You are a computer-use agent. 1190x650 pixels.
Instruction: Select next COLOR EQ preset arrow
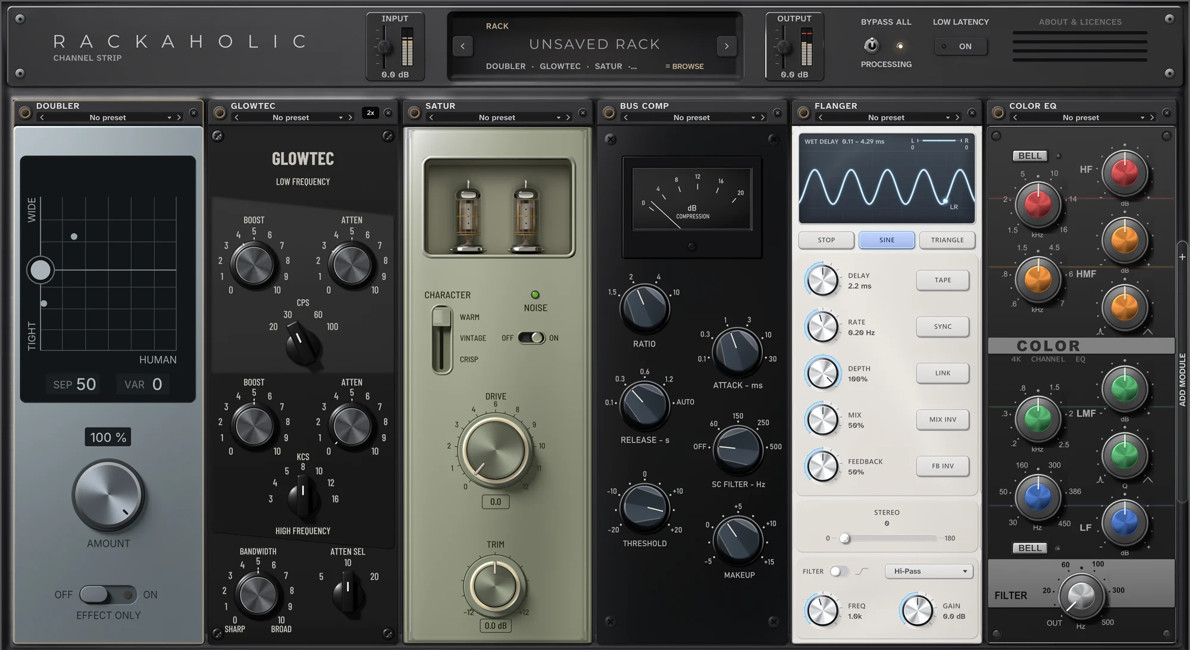pos(1152,118)
